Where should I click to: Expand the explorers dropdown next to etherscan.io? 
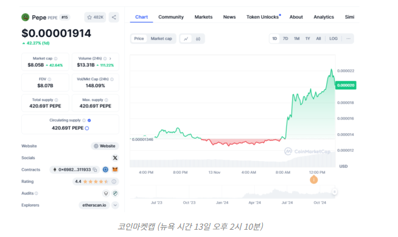coord(115,205)
